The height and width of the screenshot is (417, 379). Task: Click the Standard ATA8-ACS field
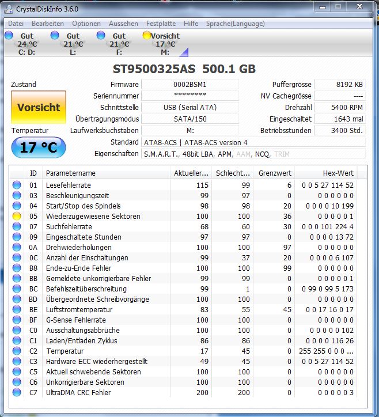[x=253, y=142]
